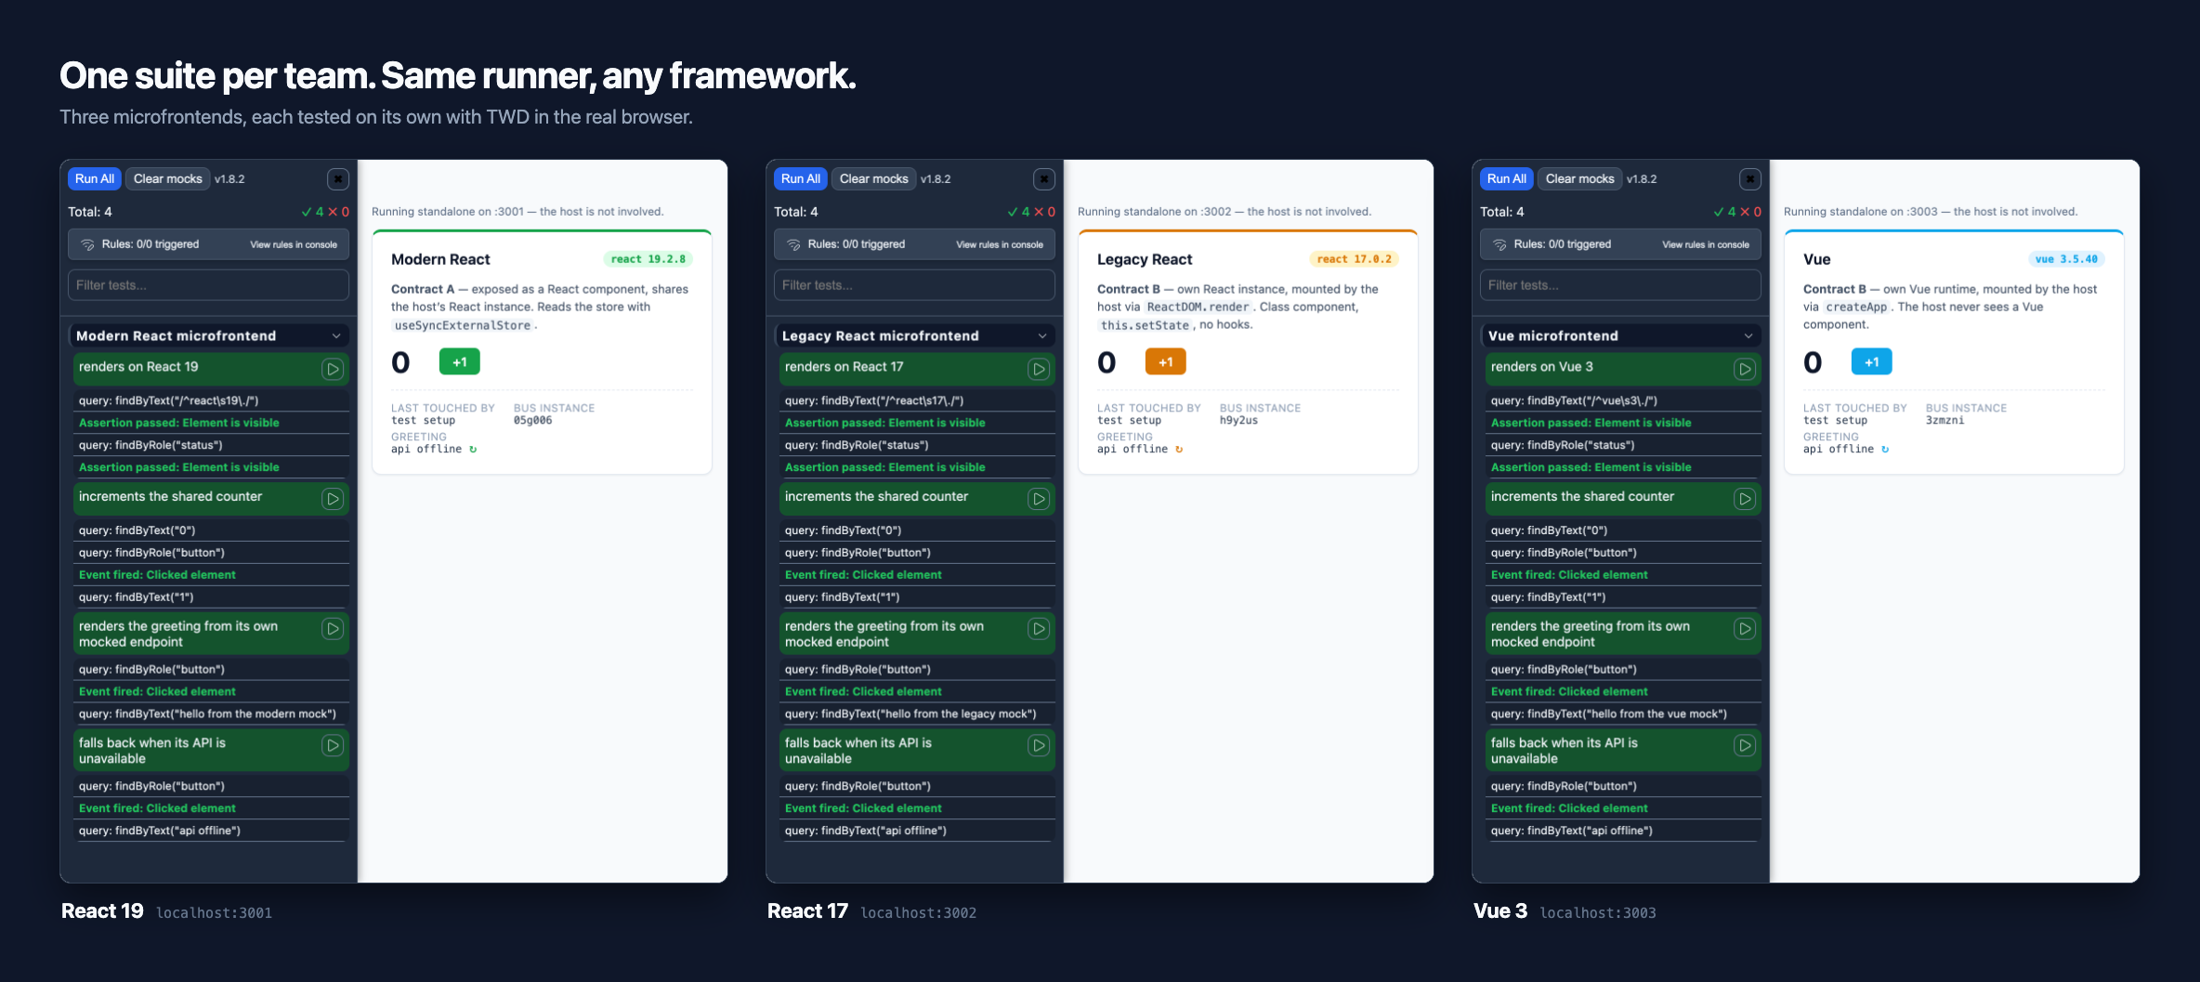This screenshot has height=982, width=2200.
Task: Close the React 17 test runner sidebar
Action: coord(1044,178)
